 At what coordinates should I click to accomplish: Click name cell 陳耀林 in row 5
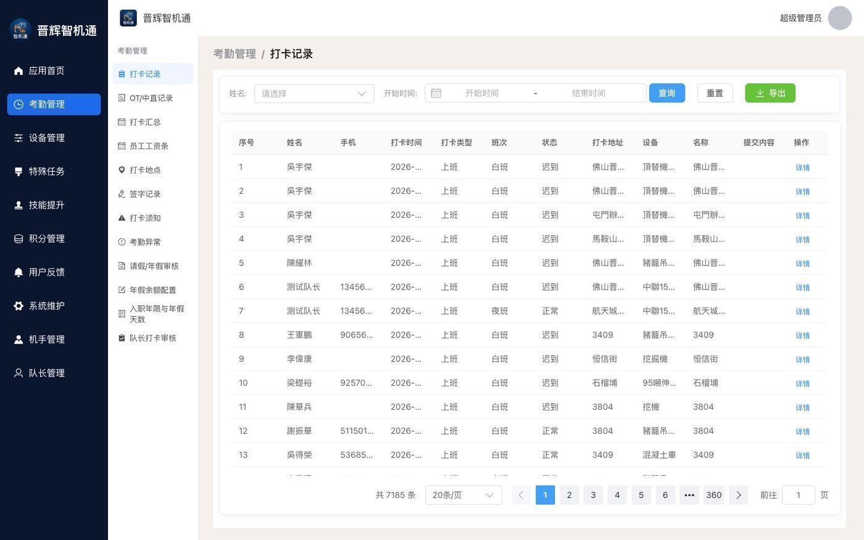(x=299, y=263)
